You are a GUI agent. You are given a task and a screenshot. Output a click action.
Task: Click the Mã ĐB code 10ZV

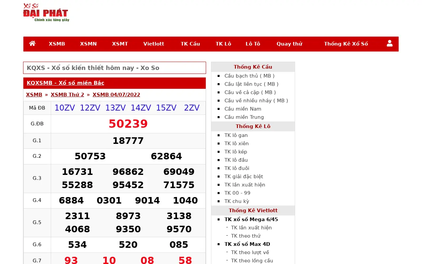[65, 108]
